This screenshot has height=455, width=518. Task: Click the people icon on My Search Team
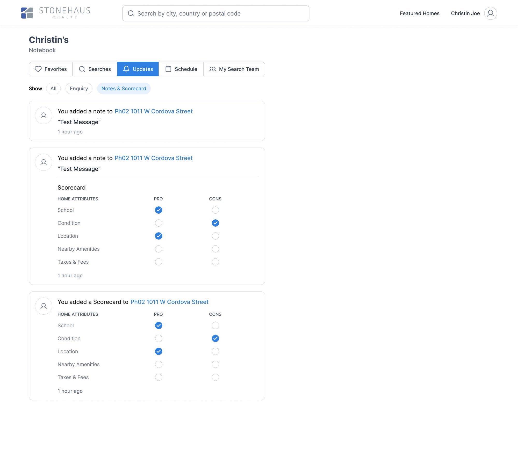[212, 69]
